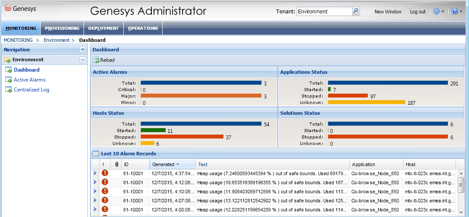
Task: Click the MONITORING breadcrumb link
Action: (x=18, y=40)
